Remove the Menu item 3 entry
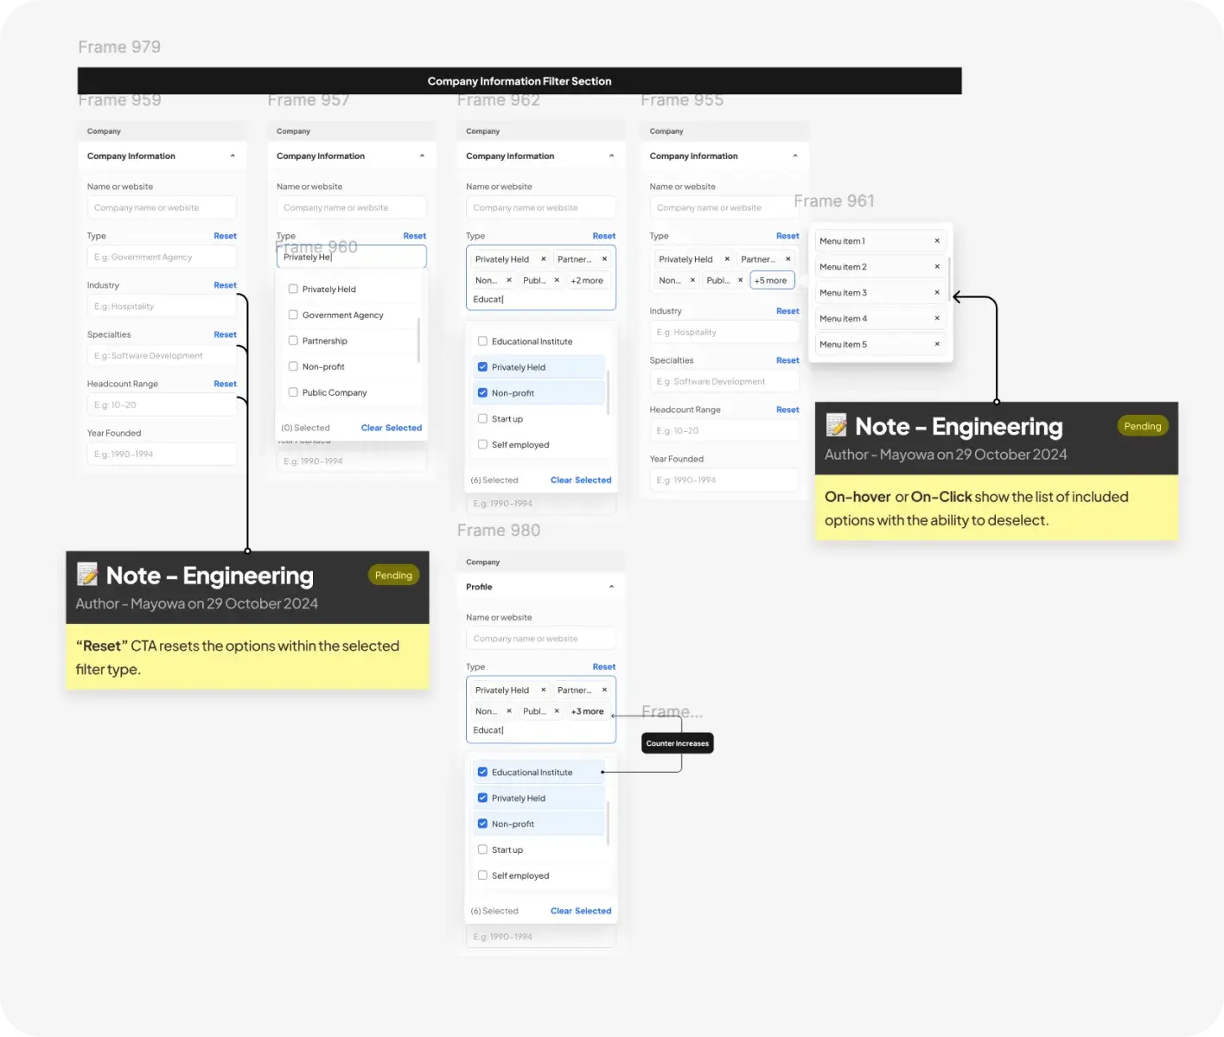This screenshot has width=1224, height=1037. (937, 293)
